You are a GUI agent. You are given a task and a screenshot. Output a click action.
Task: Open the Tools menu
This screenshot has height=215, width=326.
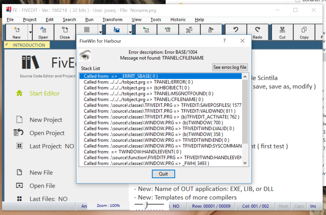[156, 20]
